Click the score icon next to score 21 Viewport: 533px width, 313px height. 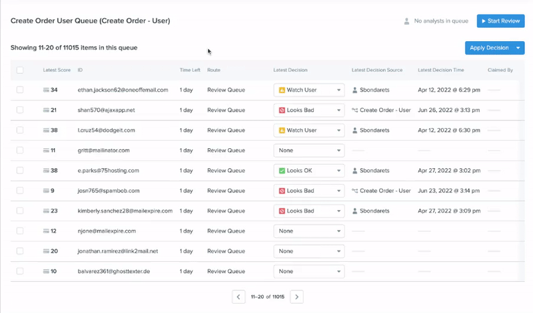coord(46,110)
